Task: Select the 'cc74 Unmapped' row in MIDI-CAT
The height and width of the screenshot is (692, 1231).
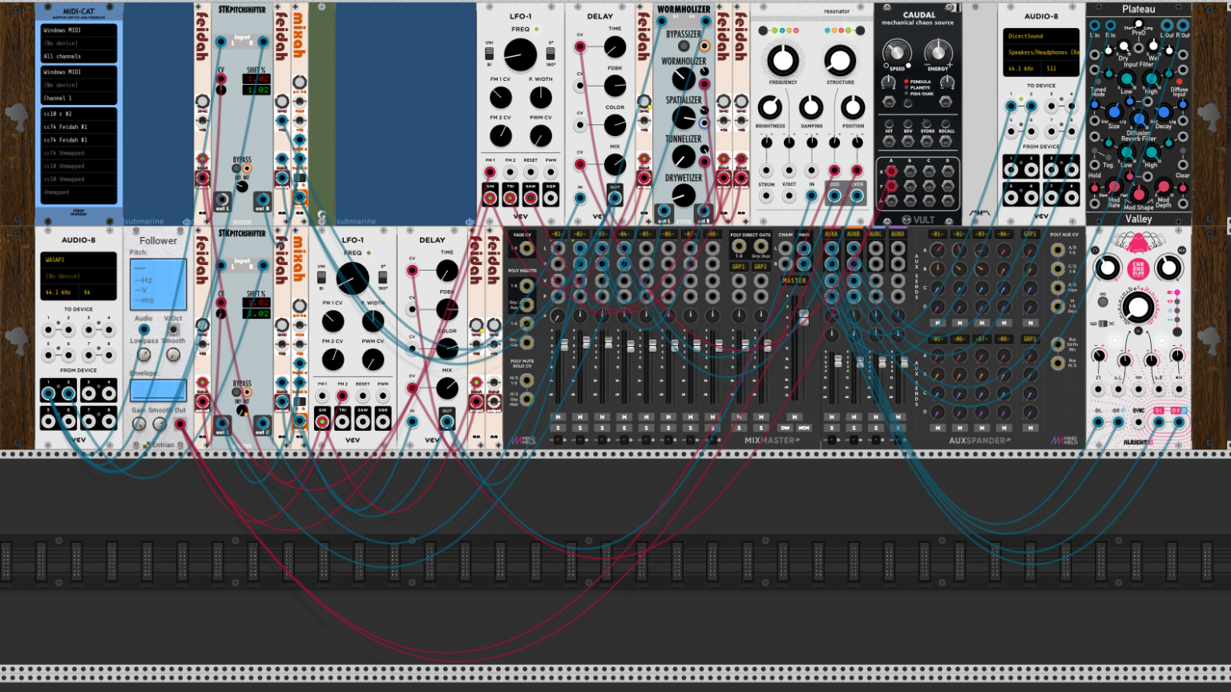Action: tap(79, 153)
